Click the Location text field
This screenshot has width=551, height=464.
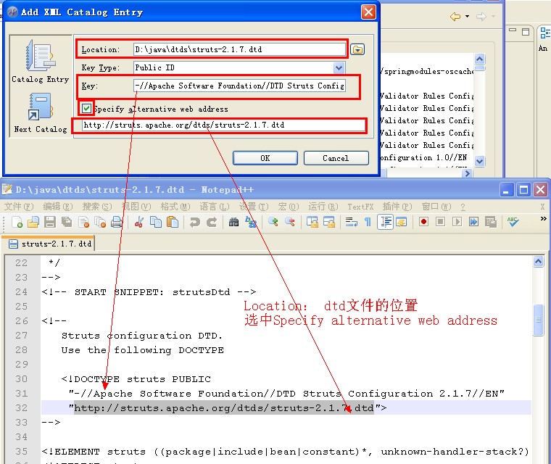(x=239, y=49)
